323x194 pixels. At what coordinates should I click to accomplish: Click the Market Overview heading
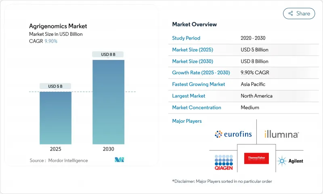[x=194, y=25]
